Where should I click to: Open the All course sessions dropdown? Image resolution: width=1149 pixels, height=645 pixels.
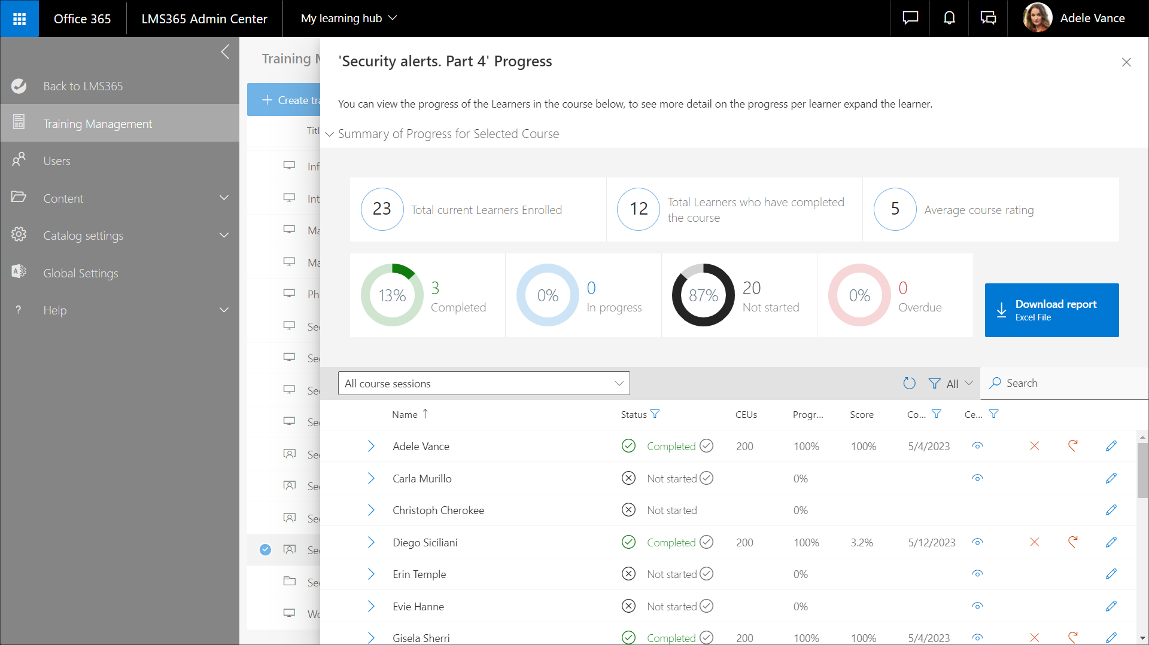[x=484, y=383]
